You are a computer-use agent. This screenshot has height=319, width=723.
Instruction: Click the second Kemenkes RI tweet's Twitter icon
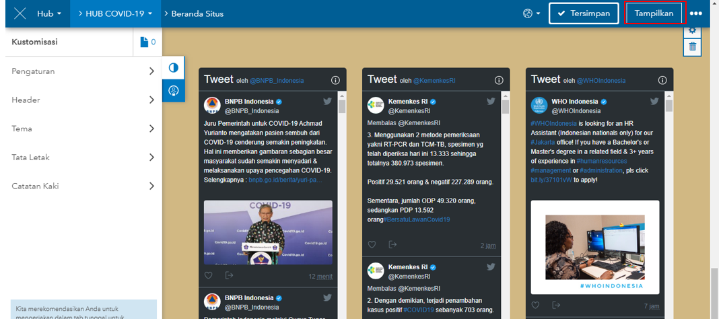(491, 267)
